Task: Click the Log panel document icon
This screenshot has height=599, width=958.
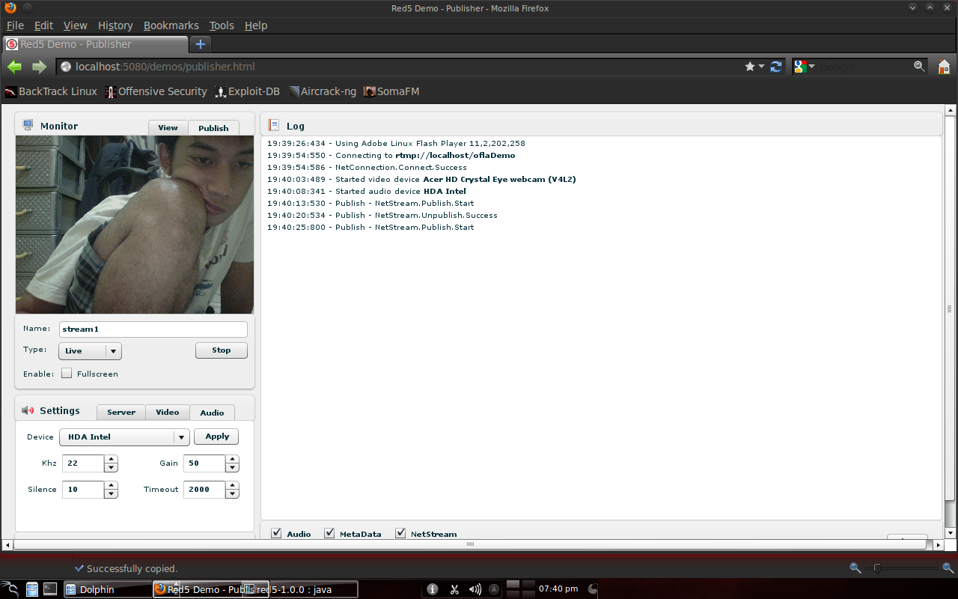Action: click(274, 125)
